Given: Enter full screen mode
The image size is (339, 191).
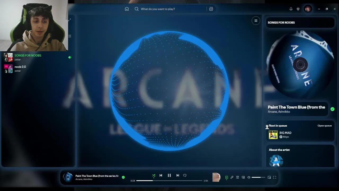Looking at the screenshot, I should (x=275, y=177).
